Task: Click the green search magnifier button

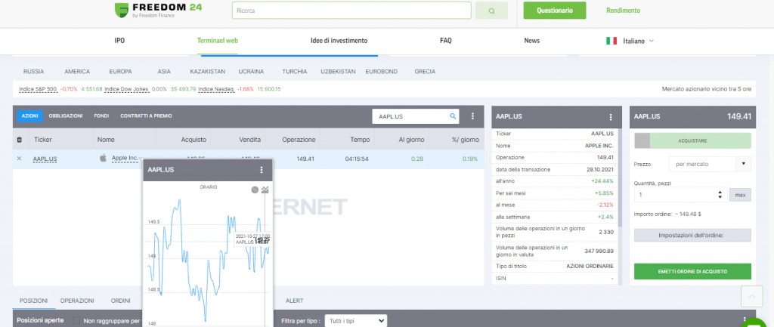Action: point(492,11)
